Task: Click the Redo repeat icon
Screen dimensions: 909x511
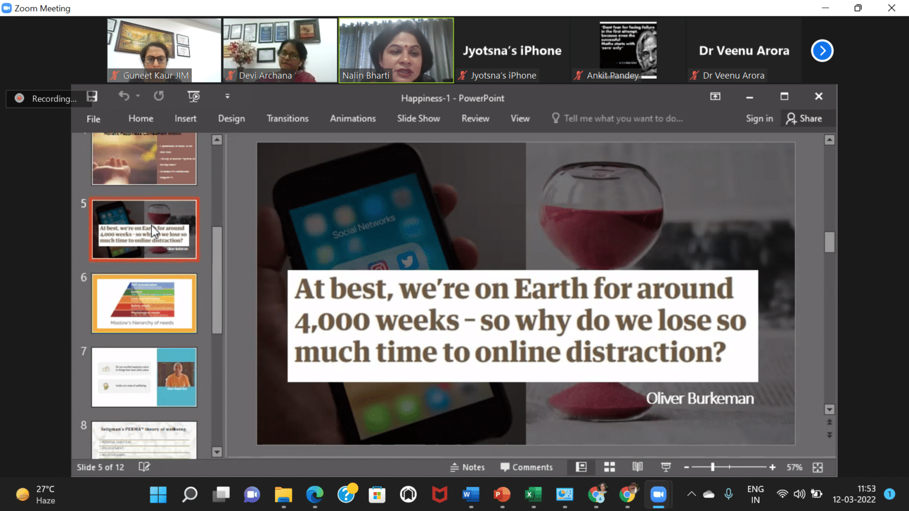Action: point(159,96)
